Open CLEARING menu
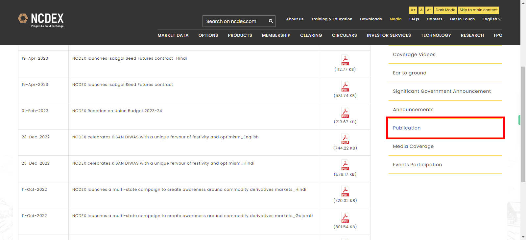This screenshot has height=240, width=526. pos(311,35)
